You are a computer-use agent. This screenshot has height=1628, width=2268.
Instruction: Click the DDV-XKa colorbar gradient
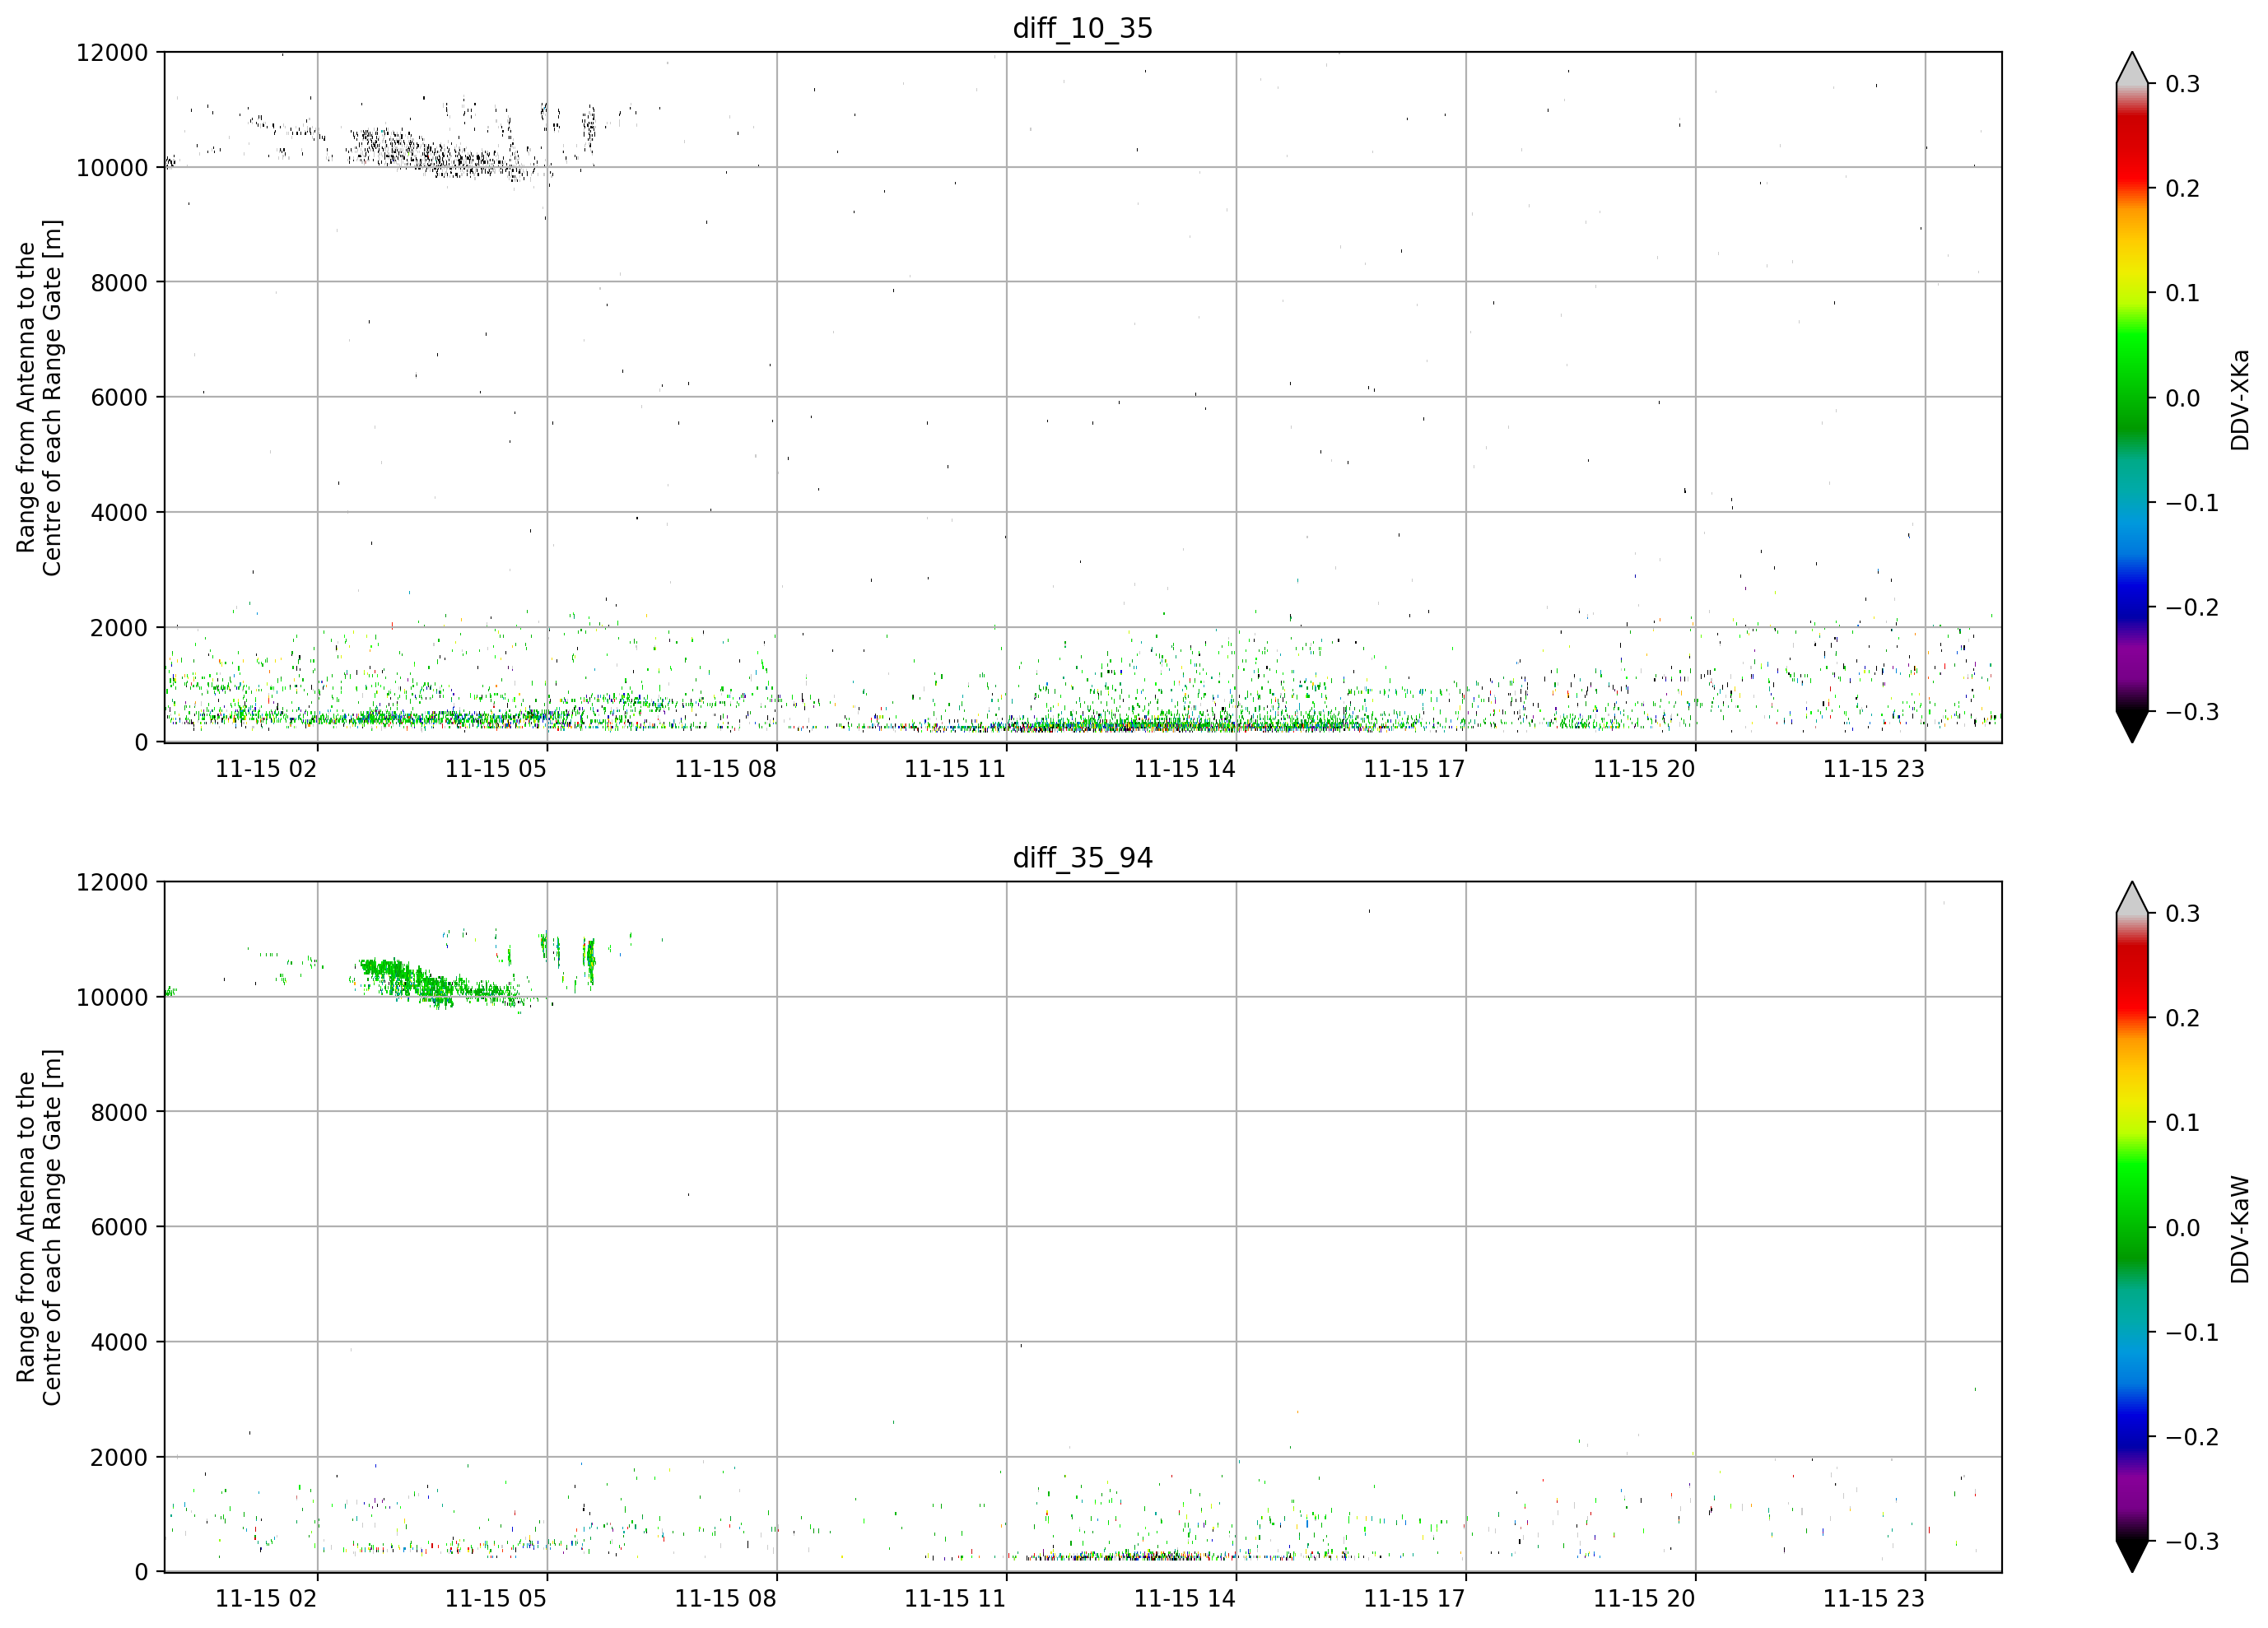[2132, 397]
